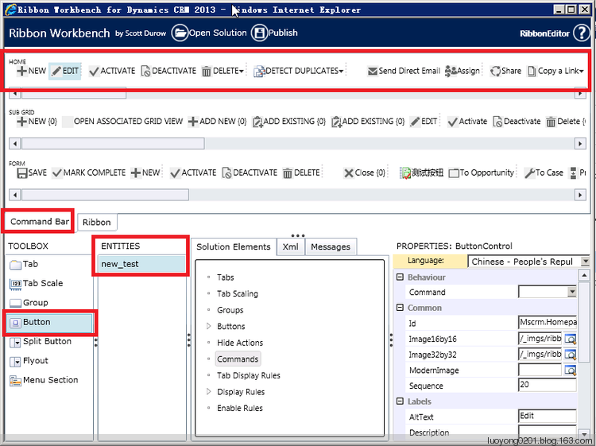Browse for the Image32by32 resource
The height and width of the screenshot is (446, 596).
pyautogui.click(x=570, y=355)
